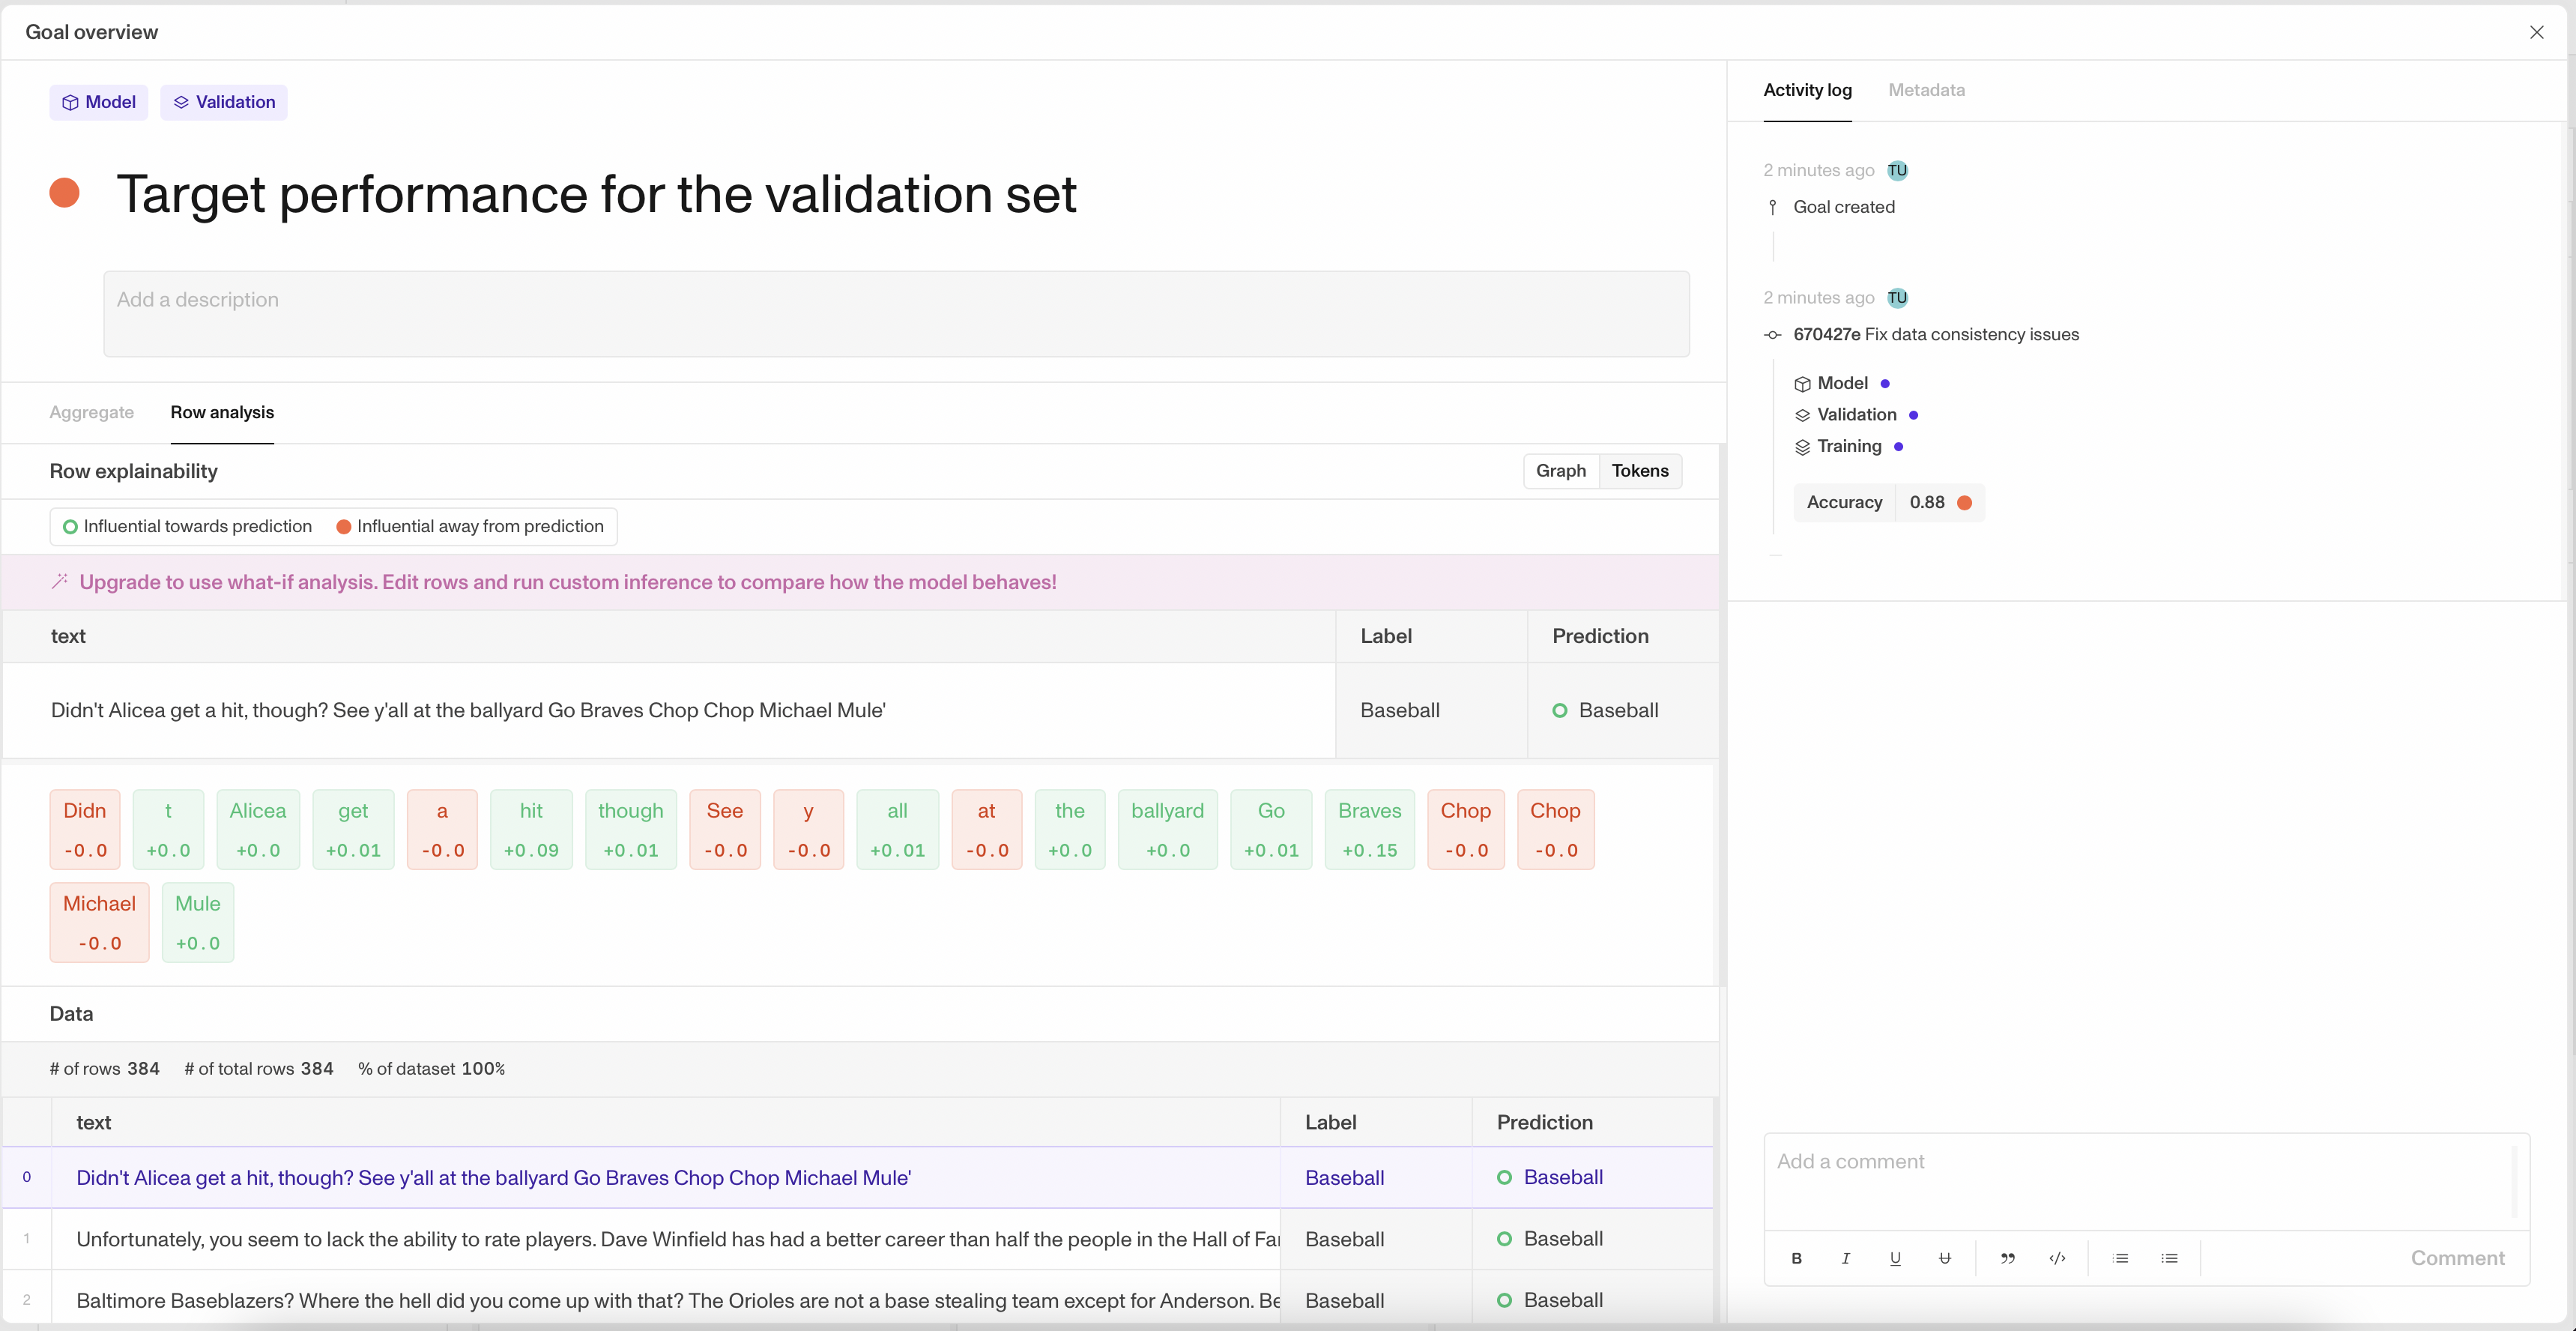This screenshot has width=2576, height=1331.
Task: Click the Add a description field
Action: [x=896, y=313]
